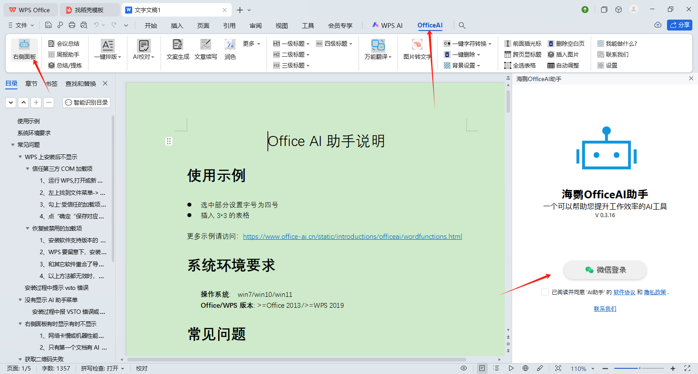The height and width of the screenshot is (374, 698).
Task: Apply 润色 polish to text
Action: pyautogui.click(x=230, y=50)
